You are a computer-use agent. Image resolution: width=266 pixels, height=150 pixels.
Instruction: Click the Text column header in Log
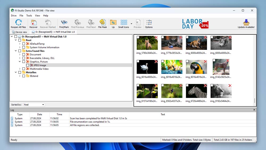[x=163, y=114]
